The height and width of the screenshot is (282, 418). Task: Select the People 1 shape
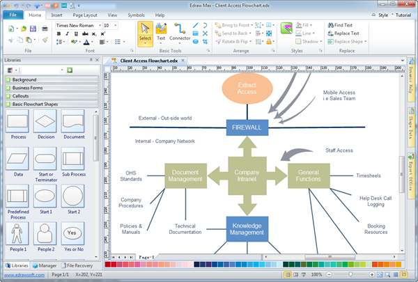[x=18, y=234]
